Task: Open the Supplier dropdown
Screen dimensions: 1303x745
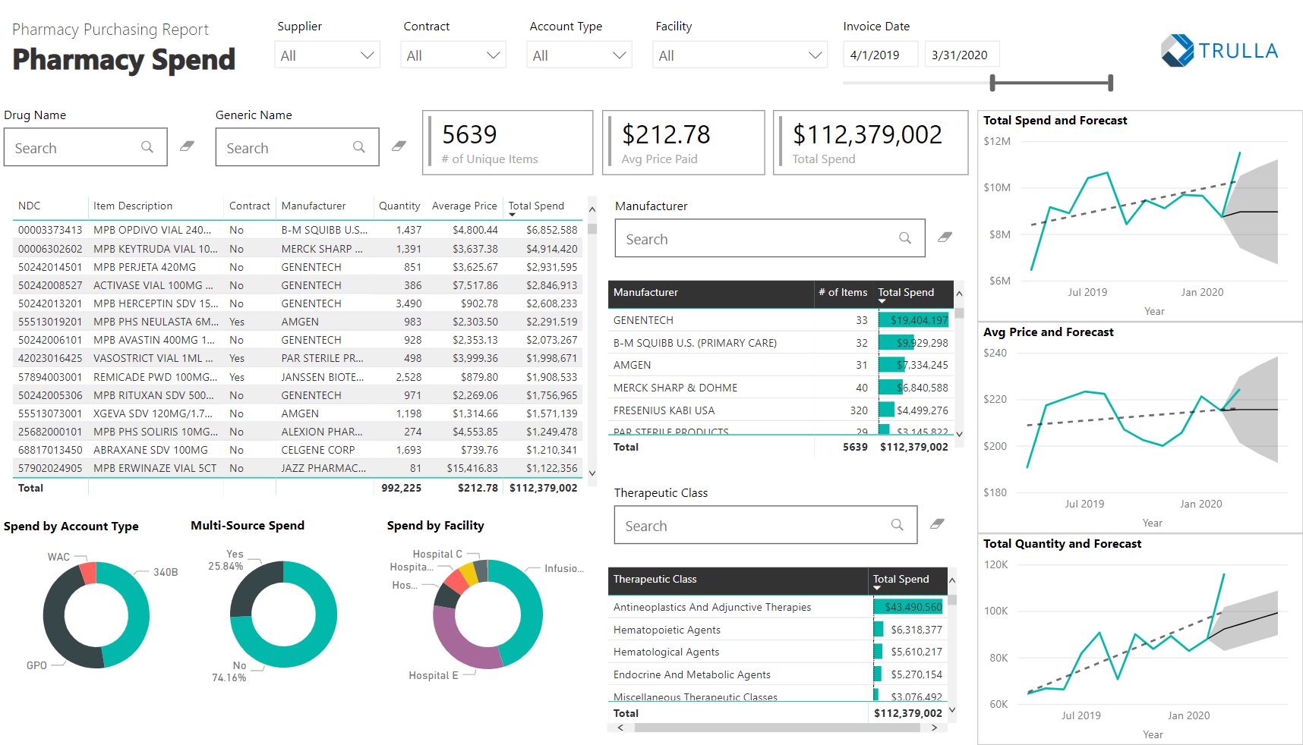Action: coord(327,55)
